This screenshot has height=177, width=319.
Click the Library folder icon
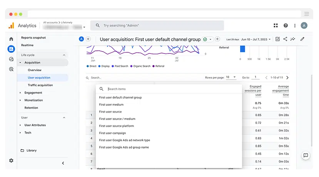(x=22, y=150)
